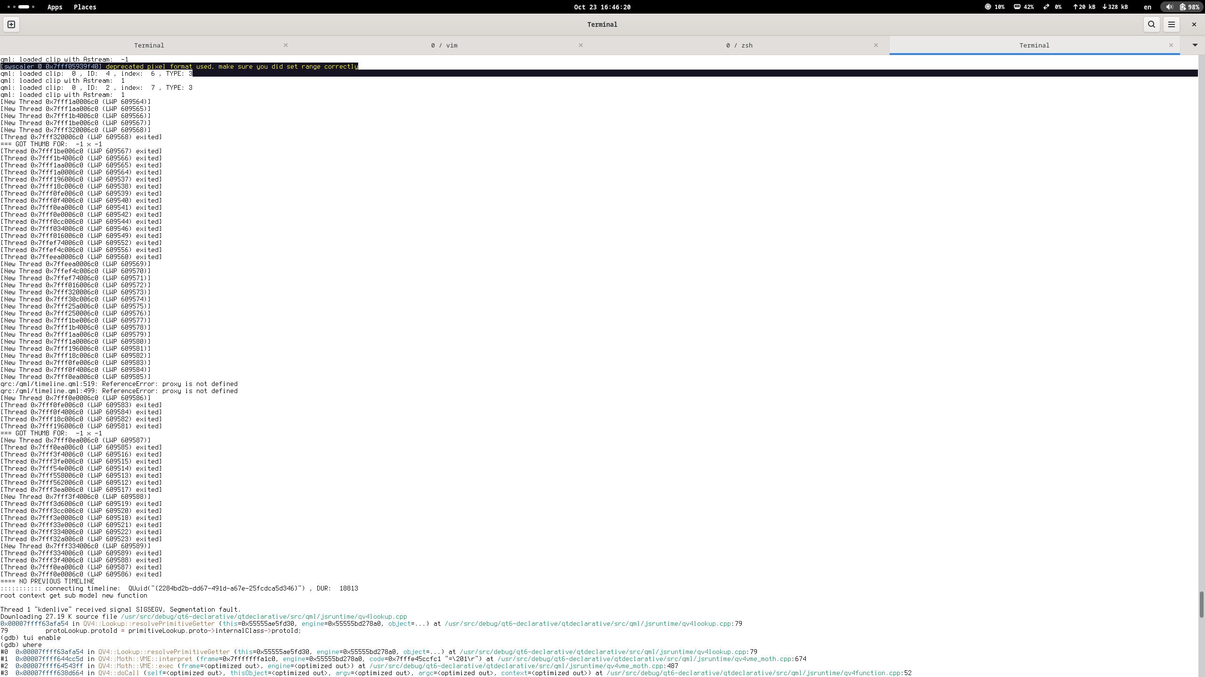Click the workspace indicator dots
Viewport: 1205px width, 677px height.
[21, 7]
